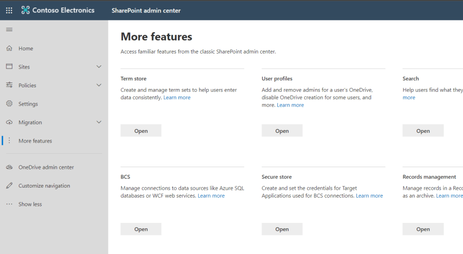The image size is (463, 254).
Task: Click the Sites icon in sidebar
Action: click(x=9, y=67)
